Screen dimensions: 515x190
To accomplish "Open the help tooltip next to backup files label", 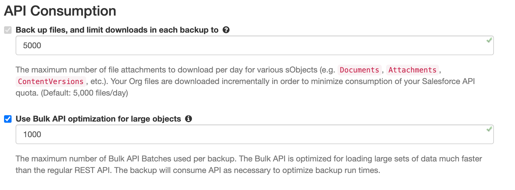I will pyautogui.click(x=227, y=30).
